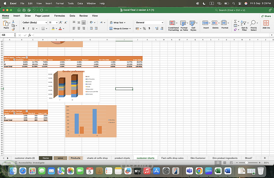This screenshot has height=178, width=274.
Task: Click Format cells icon
Action: coord(224,23)
